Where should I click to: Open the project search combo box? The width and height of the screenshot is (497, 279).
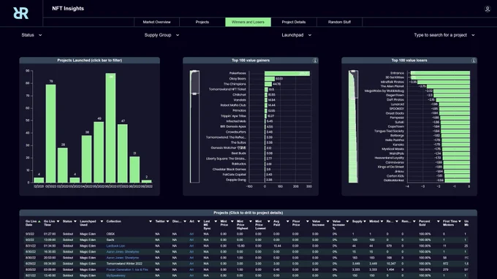coord(444,35)
